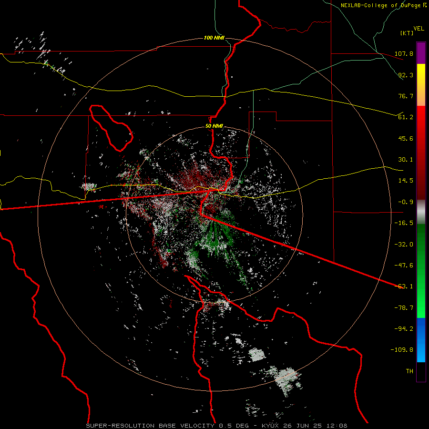Click the -94.2 velocity scale value

pos(404,329)
